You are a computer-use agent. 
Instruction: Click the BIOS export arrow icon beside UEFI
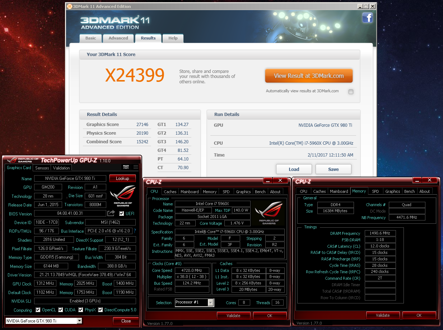(111, 213)
